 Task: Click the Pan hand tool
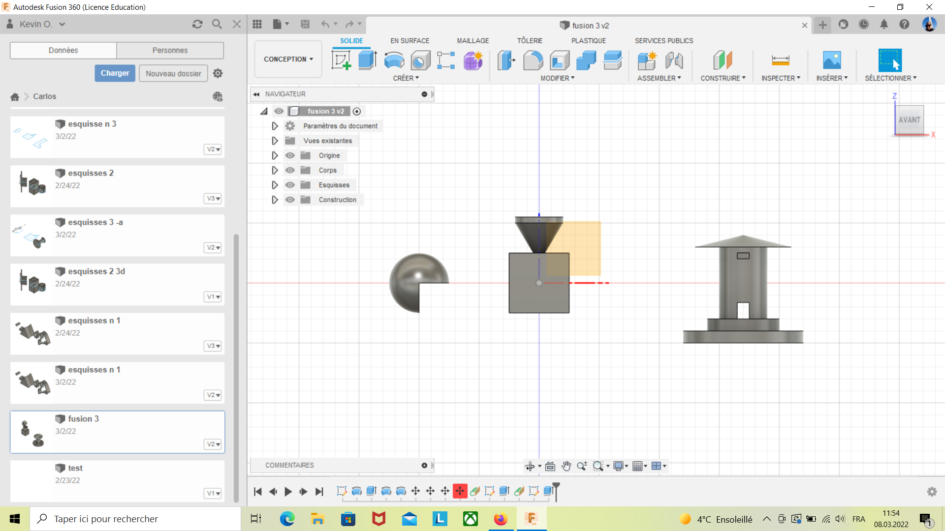(566, 466)
